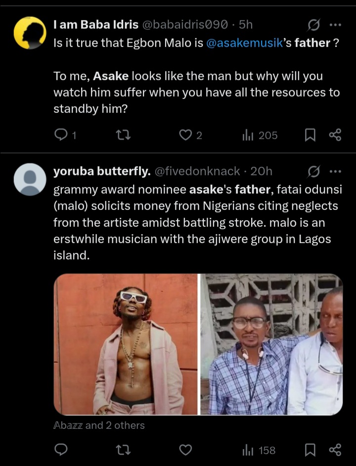The height and width of the screenshot is (466, 356).
Task: Reply to Baba Idris's tweet
Action: [61, 135]
